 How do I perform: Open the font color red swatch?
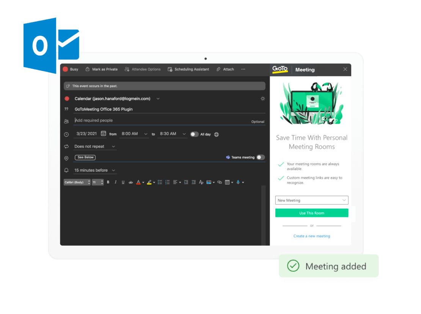coord(138,182)
